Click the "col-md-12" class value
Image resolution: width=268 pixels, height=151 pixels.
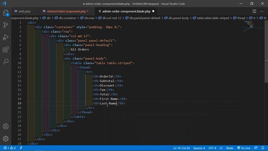pos(79,36)
